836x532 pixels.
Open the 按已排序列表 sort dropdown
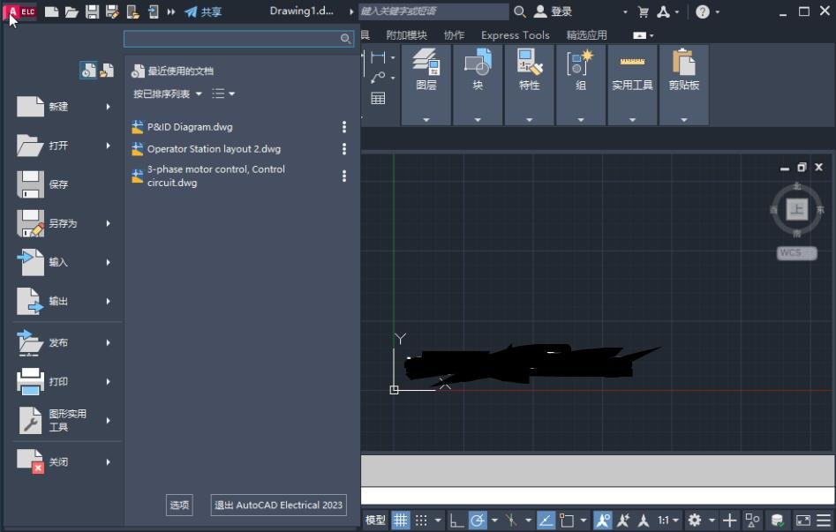168,94
